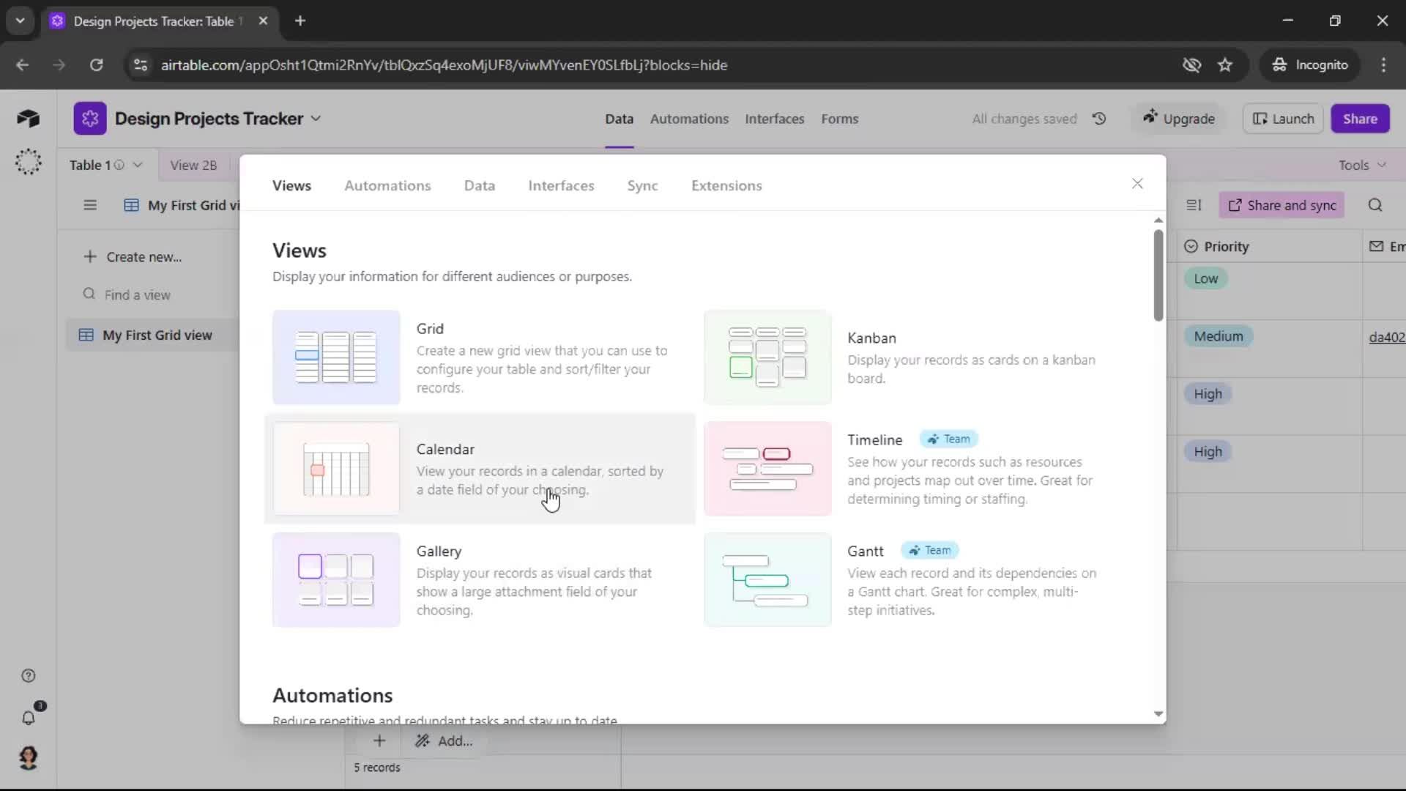The height and width of the screenshot is (791, 1406).
Task: Click the Share and sync button
Action: (1282, 206)
